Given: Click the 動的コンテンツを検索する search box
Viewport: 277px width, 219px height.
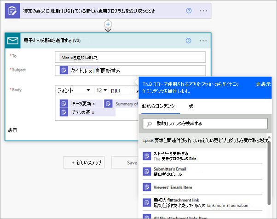Looking at the screenshot, I should click(205, 124).
